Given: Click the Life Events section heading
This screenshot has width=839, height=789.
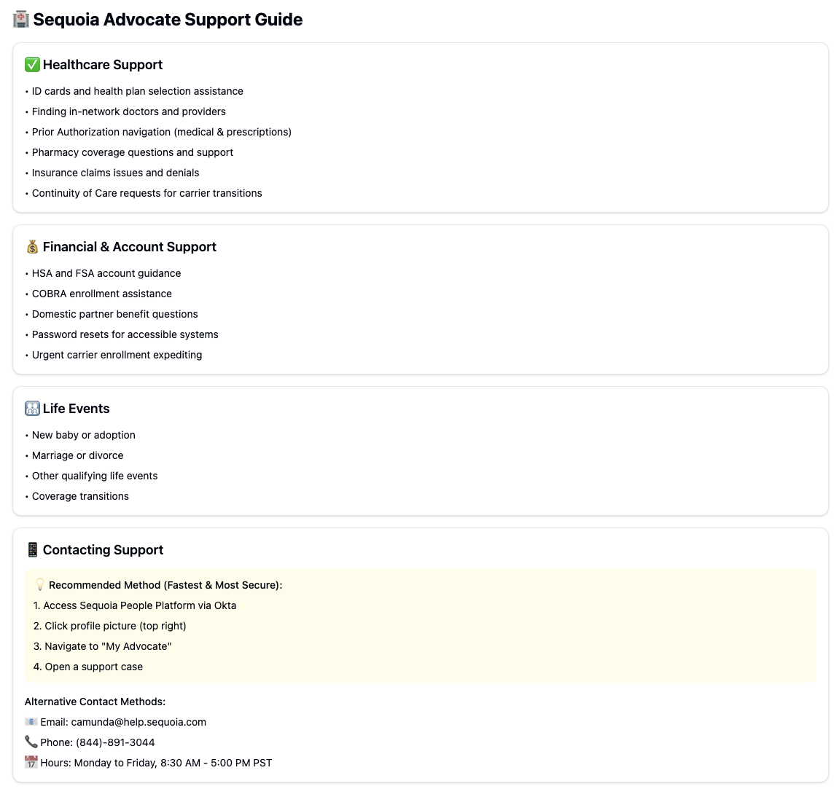Looking at the screenshot, I should (76, 409).
